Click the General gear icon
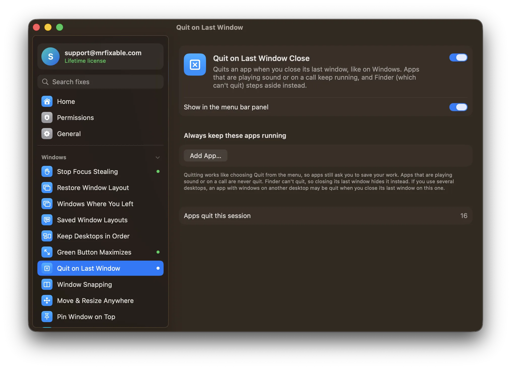 pos(47,134)
